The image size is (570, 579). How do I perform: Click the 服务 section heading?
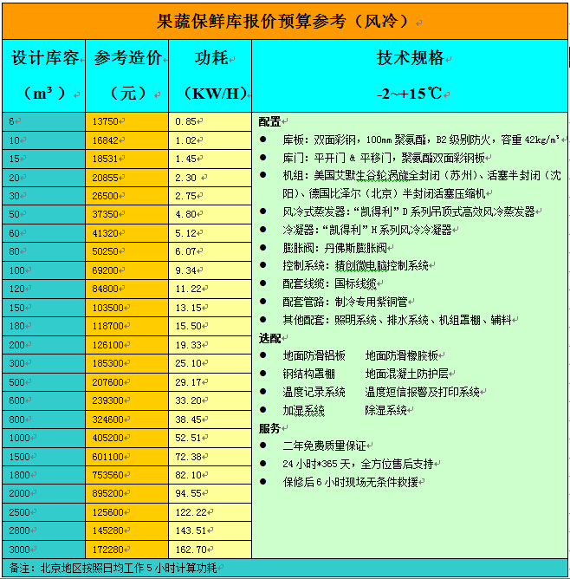(269, 428)
